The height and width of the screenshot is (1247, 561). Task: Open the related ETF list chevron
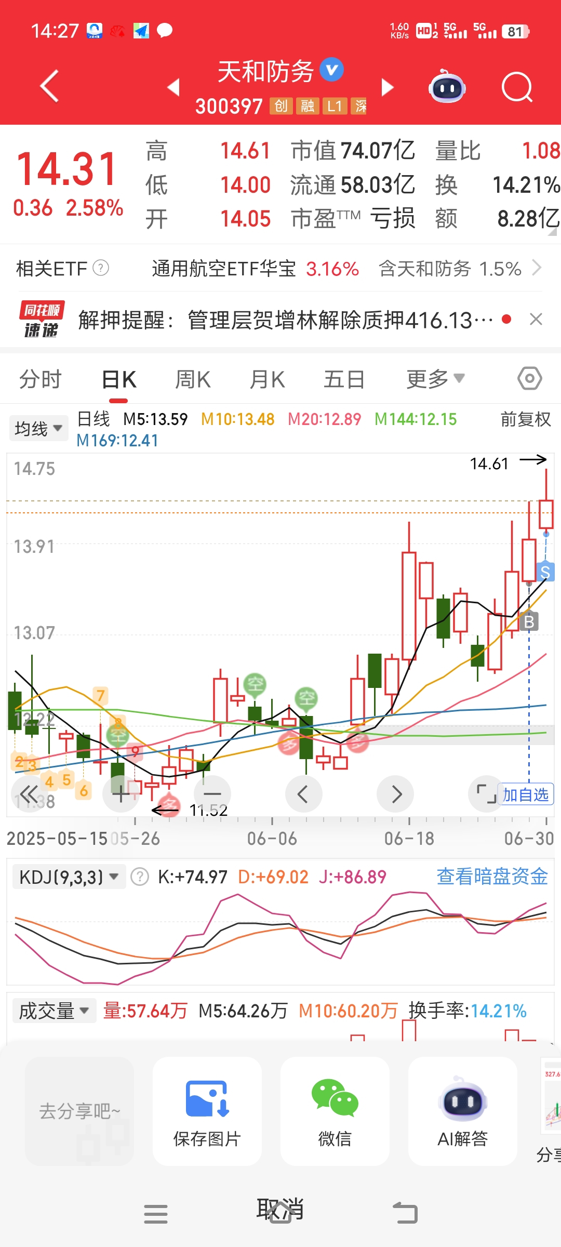click(x=537, y=268)
